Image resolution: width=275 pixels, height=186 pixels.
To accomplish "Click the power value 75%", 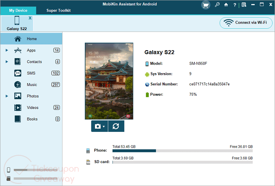I will point(193,94).
